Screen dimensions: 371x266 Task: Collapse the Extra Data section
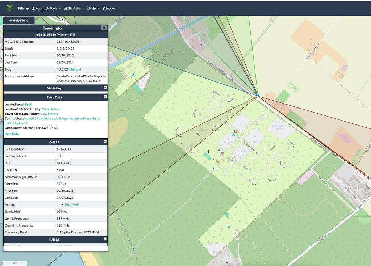coord(105,97)
